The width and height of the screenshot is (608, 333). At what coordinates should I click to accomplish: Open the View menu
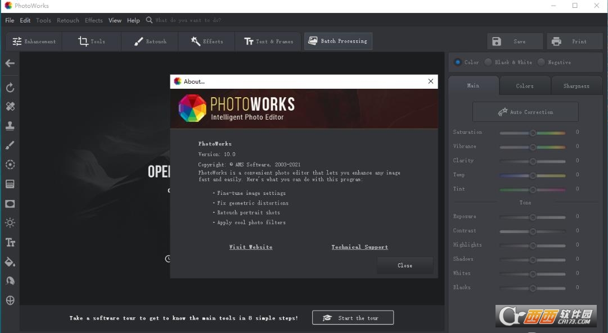(115, 20)
